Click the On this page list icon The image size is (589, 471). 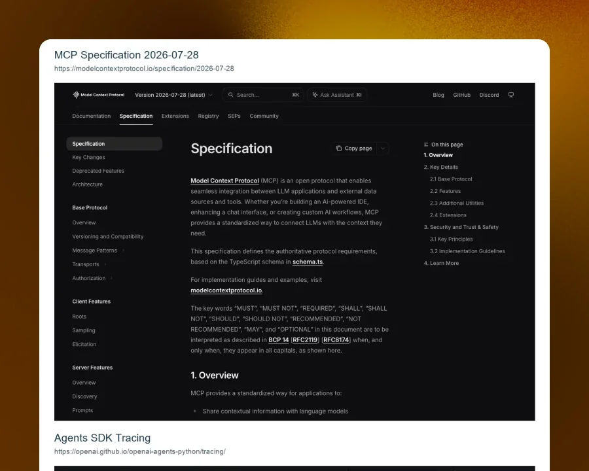coord(426,145)
